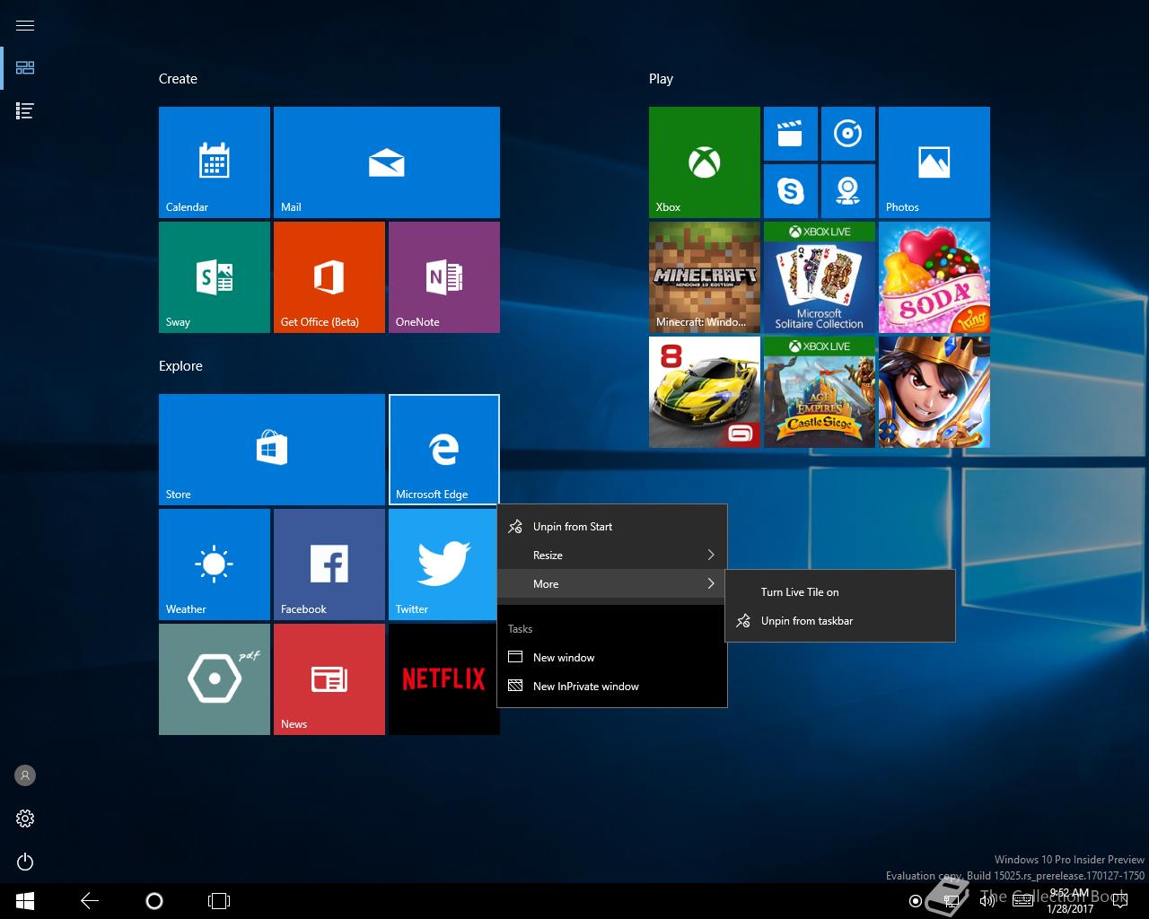Viewport: 1149px width, 919px height.
Task: Click the taskbar Back arrow
Action: (90, 901)
